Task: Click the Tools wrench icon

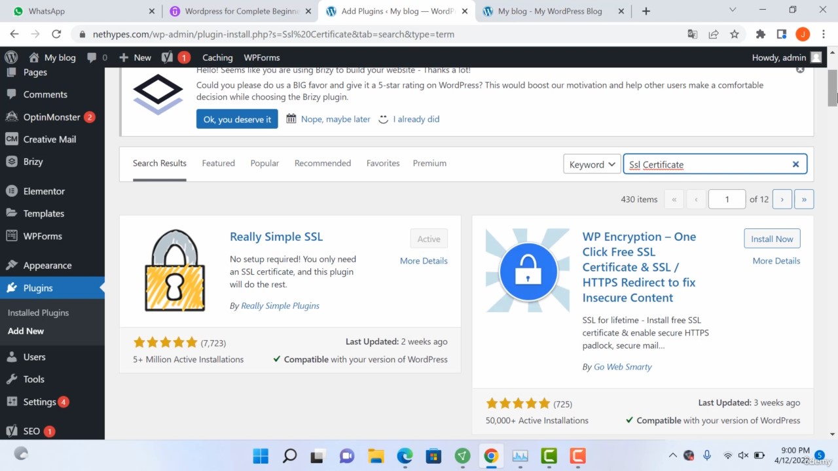Action: (11, 379)
